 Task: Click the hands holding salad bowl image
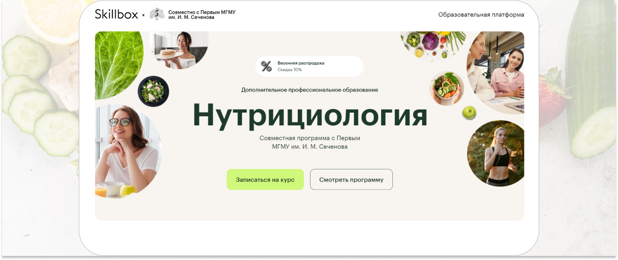click(447, 88)
